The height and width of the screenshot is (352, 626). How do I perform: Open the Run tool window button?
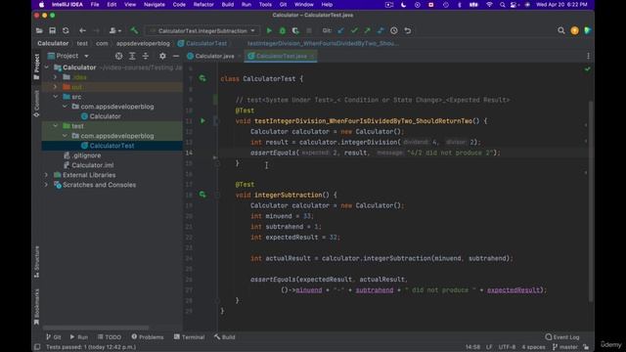78,337
